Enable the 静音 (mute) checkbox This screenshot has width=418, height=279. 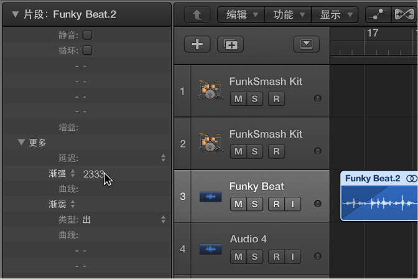point(88,35)
